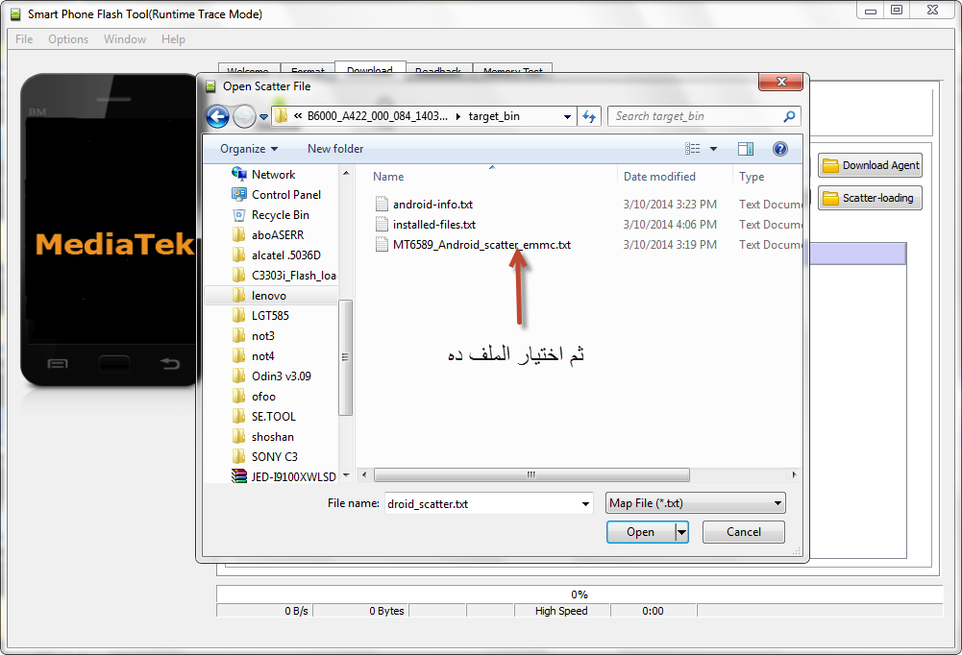Click Open Scatter File dialog title icon
This screenshot has height=655, width=962.
[210, 86]
